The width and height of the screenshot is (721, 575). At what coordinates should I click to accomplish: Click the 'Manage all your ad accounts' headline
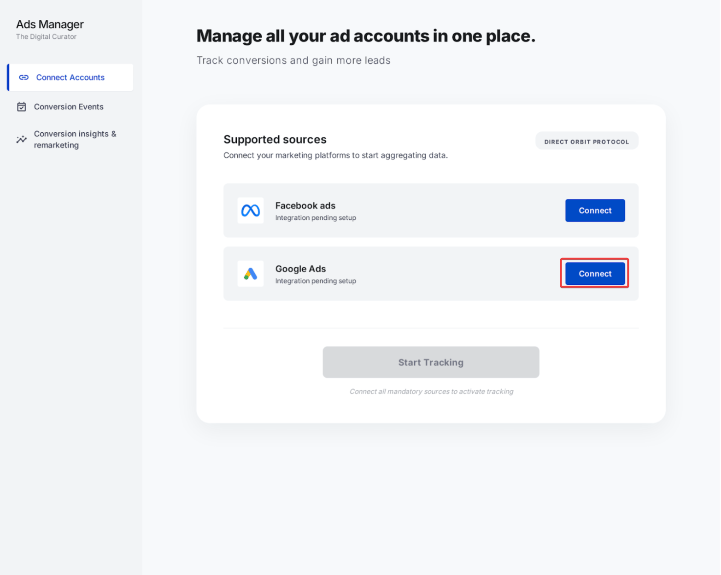coord(366,36)
